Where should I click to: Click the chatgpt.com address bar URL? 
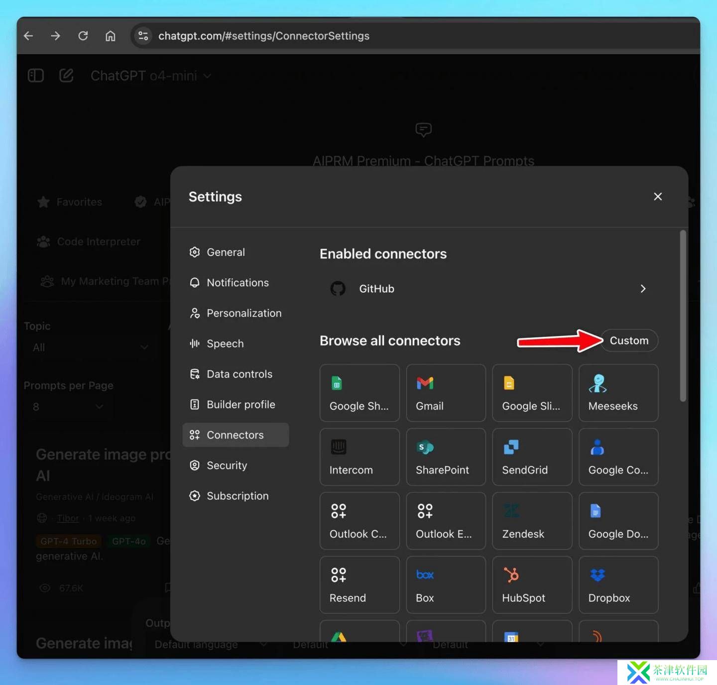pyautogui.click(x=264, y=36)
